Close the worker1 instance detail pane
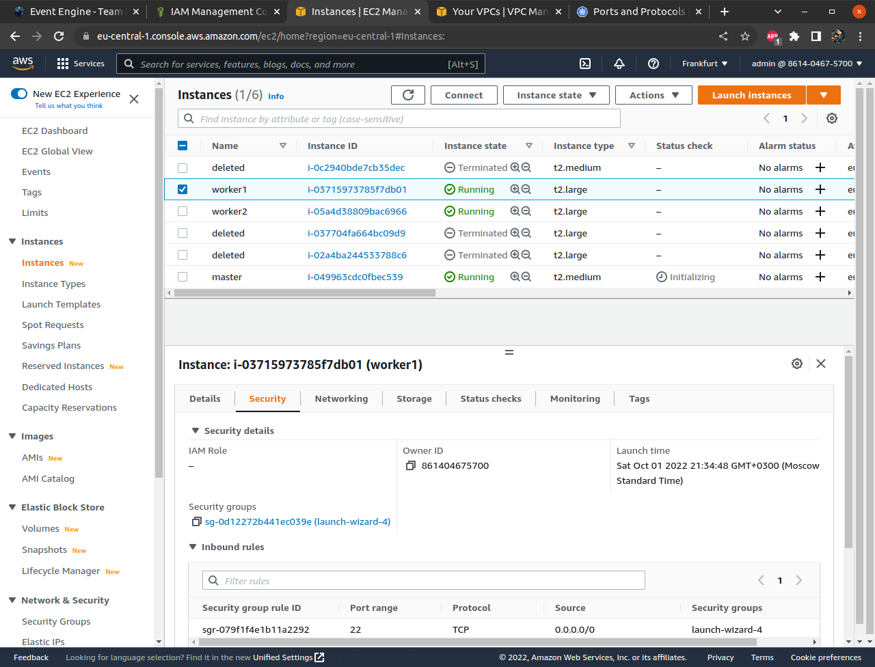 [x=821, y=364]
